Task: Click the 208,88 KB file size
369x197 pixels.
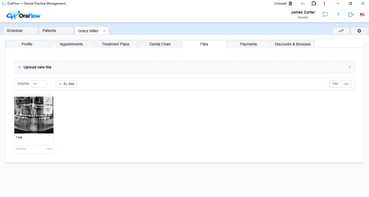Action: pos(21,149)
